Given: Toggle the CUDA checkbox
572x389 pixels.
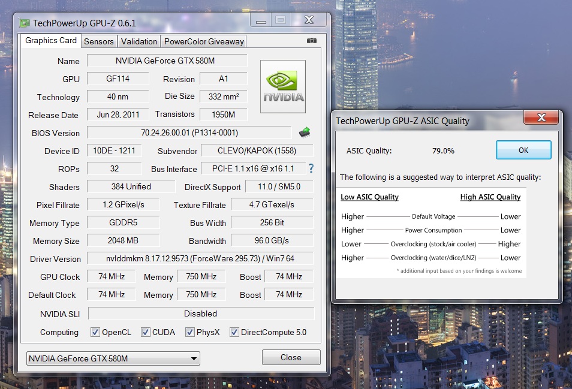Looking at the screenshot, I should [146, 332].
